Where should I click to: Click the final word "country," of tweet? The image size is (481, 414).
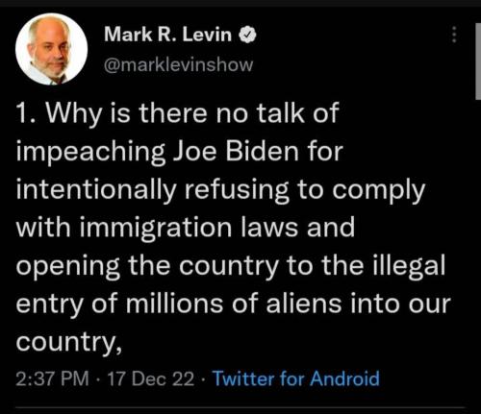pos(69,343)
